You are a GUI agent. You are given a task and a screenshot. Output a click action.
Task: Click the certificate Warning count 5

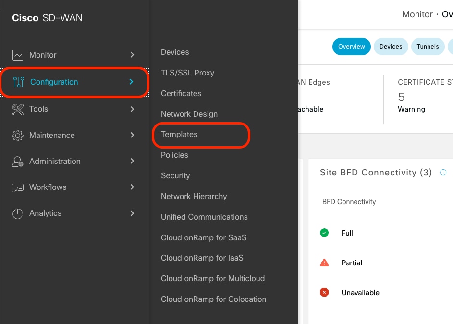[x=401, y=97]
